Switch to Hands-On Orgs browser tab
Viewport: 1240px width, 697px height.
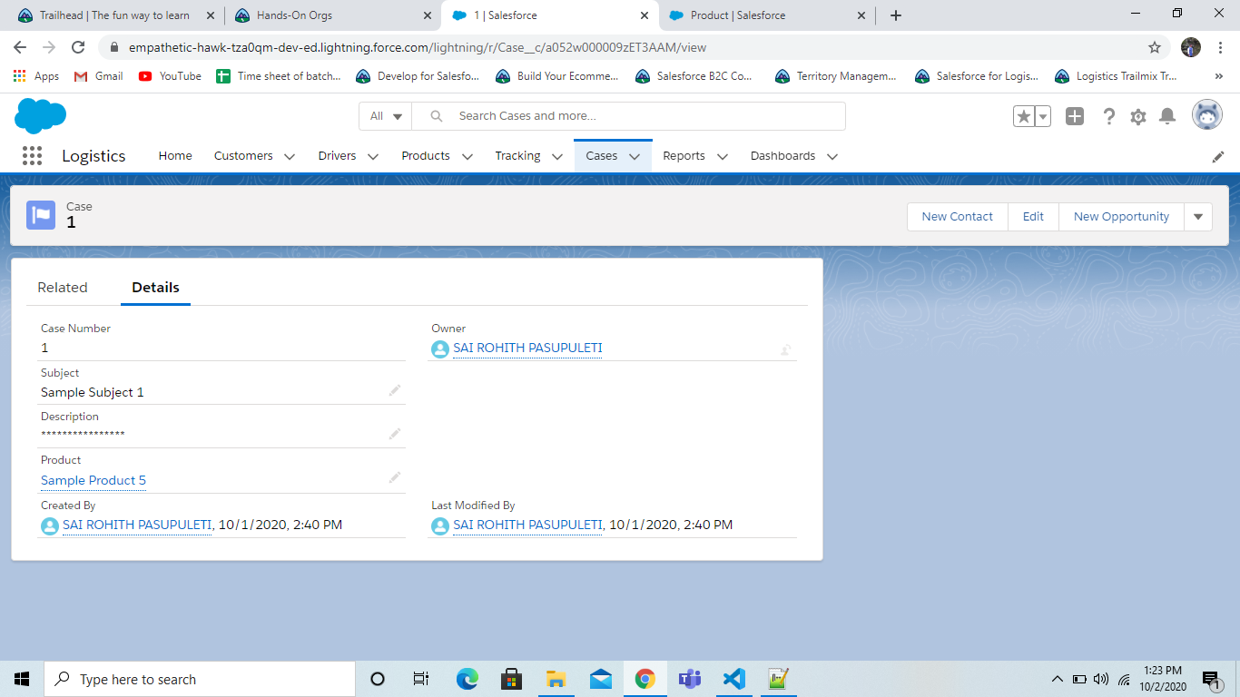tap(331, 15)
